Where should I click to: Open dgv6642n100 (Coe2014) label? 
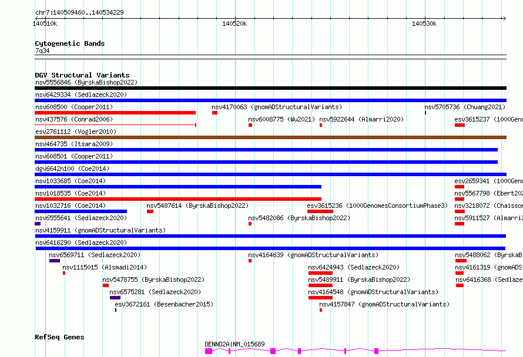click(x=72, y=169)
